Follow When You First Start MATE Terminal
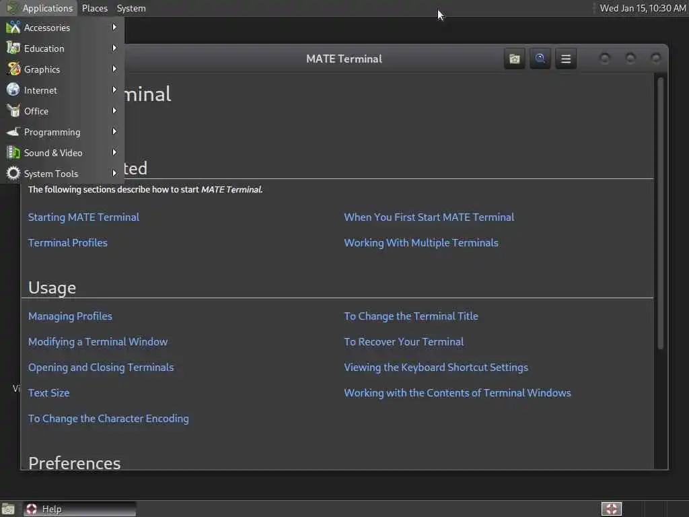This screenshot has height=517, width=689. coord(429,217)
